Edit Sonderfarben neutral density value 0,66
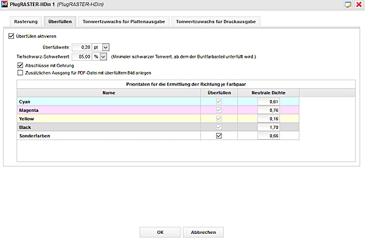Image resolution: width=365 pixels, height=240 pixels. pyautogui.click(x=268, y=136)
